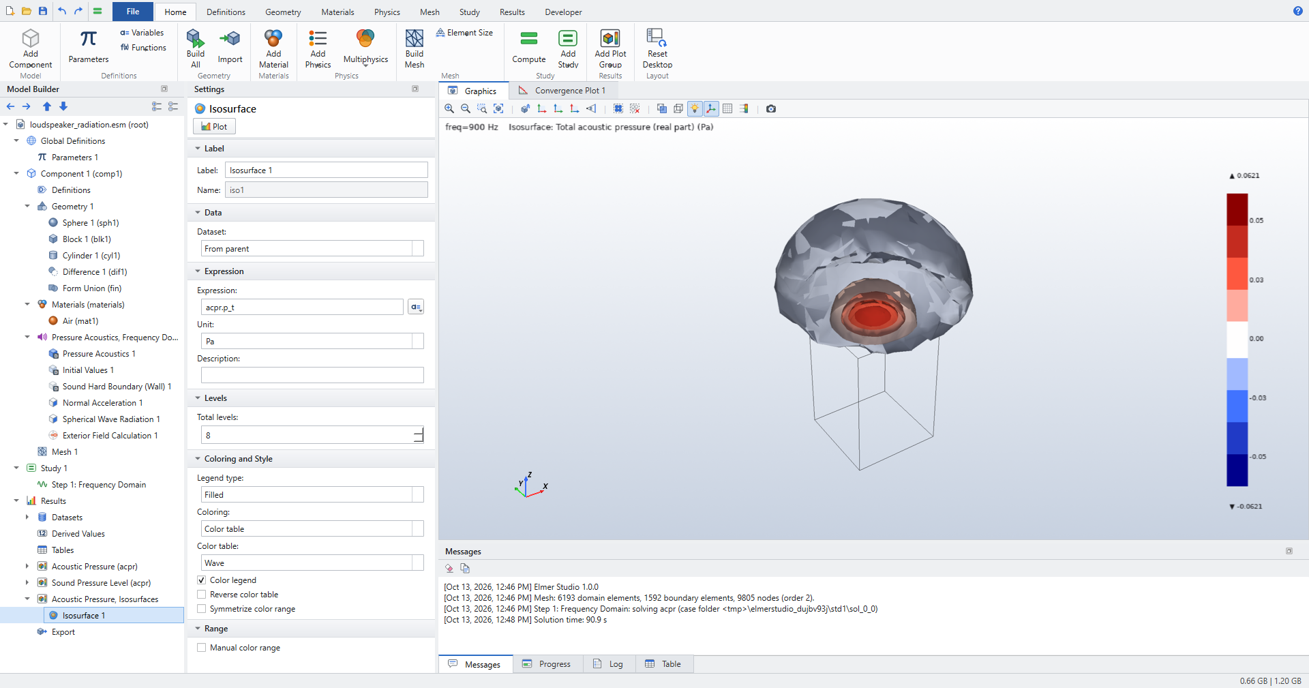
Task: Click the Add Material ribbon icon
Action: [273, 48]
